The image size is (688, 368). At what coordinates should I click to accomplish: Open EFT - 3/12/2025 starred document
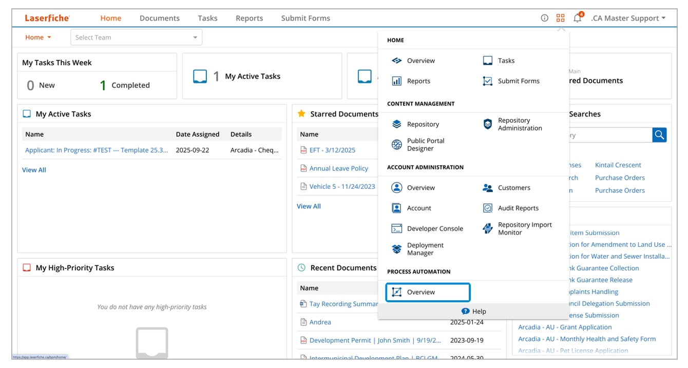pos(332,150)
